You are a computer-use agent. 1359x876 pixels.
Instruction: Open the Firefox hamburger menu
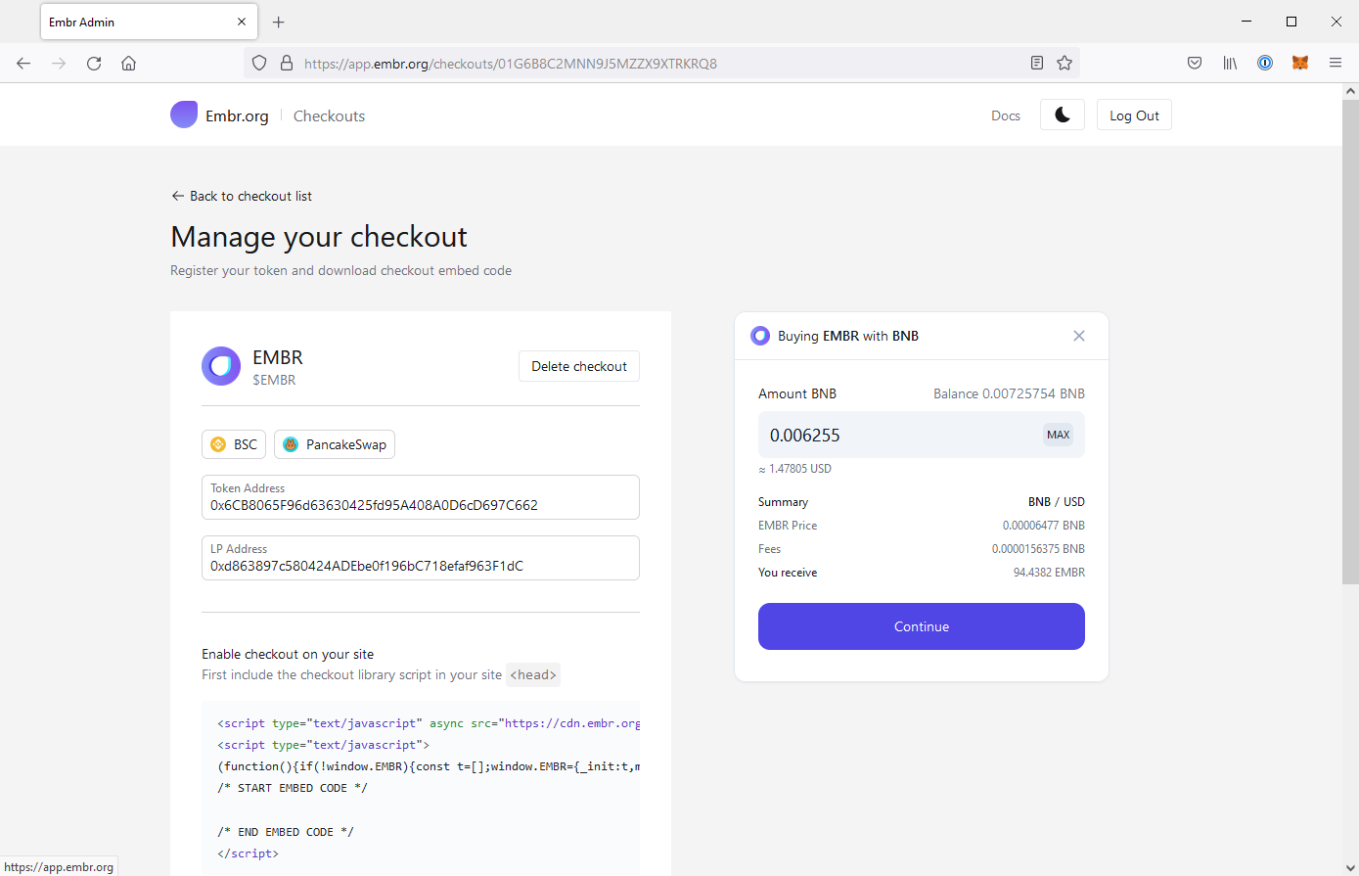click(x=1336, y=64)
